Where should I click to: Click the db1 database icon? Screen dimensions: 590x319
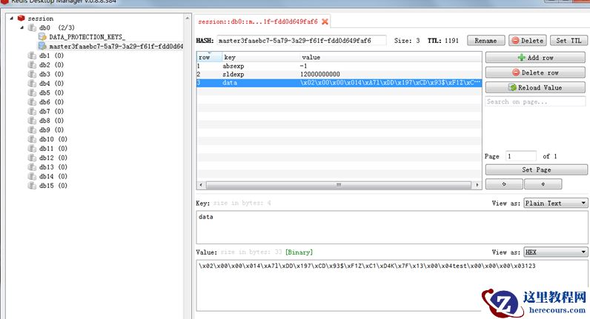click(32, 56)
